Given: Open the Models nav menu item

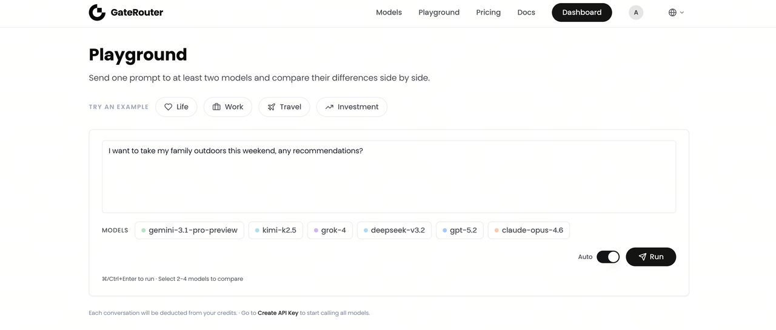Looking at the screenshot, I should tap(389, 12).
